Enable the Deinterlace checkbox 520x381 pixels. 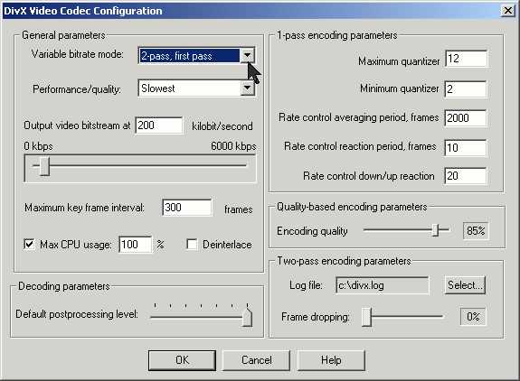(192, 245)
